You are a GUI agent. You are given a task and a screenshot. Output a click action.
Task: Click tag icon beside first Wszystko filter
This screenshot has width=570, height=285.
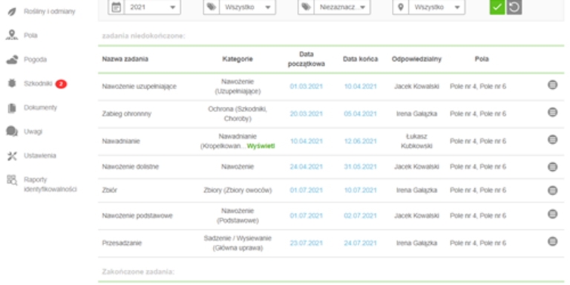tap(212, 7)
